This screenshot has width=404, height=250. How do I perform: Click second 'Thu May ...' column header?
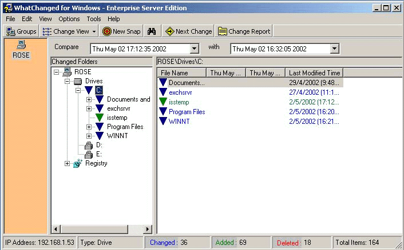tap(266, 73)
